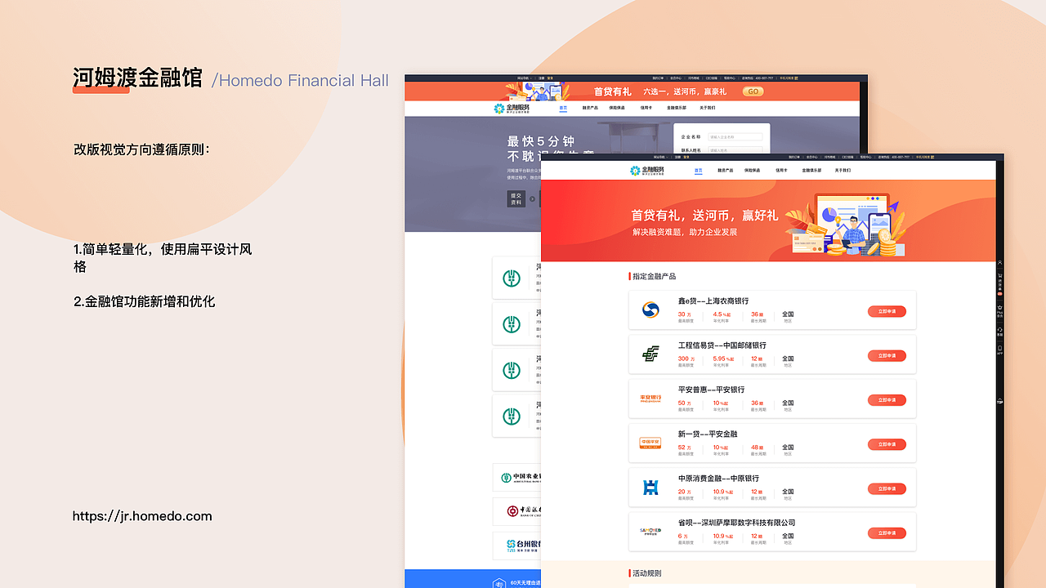This screenshot has width=1046, height=588.
Task: Select the SAMOYED 萨摩耶 company logo
Action: click(650, 531)
